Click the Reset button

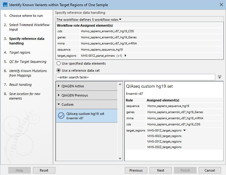(x=44, y=170)
